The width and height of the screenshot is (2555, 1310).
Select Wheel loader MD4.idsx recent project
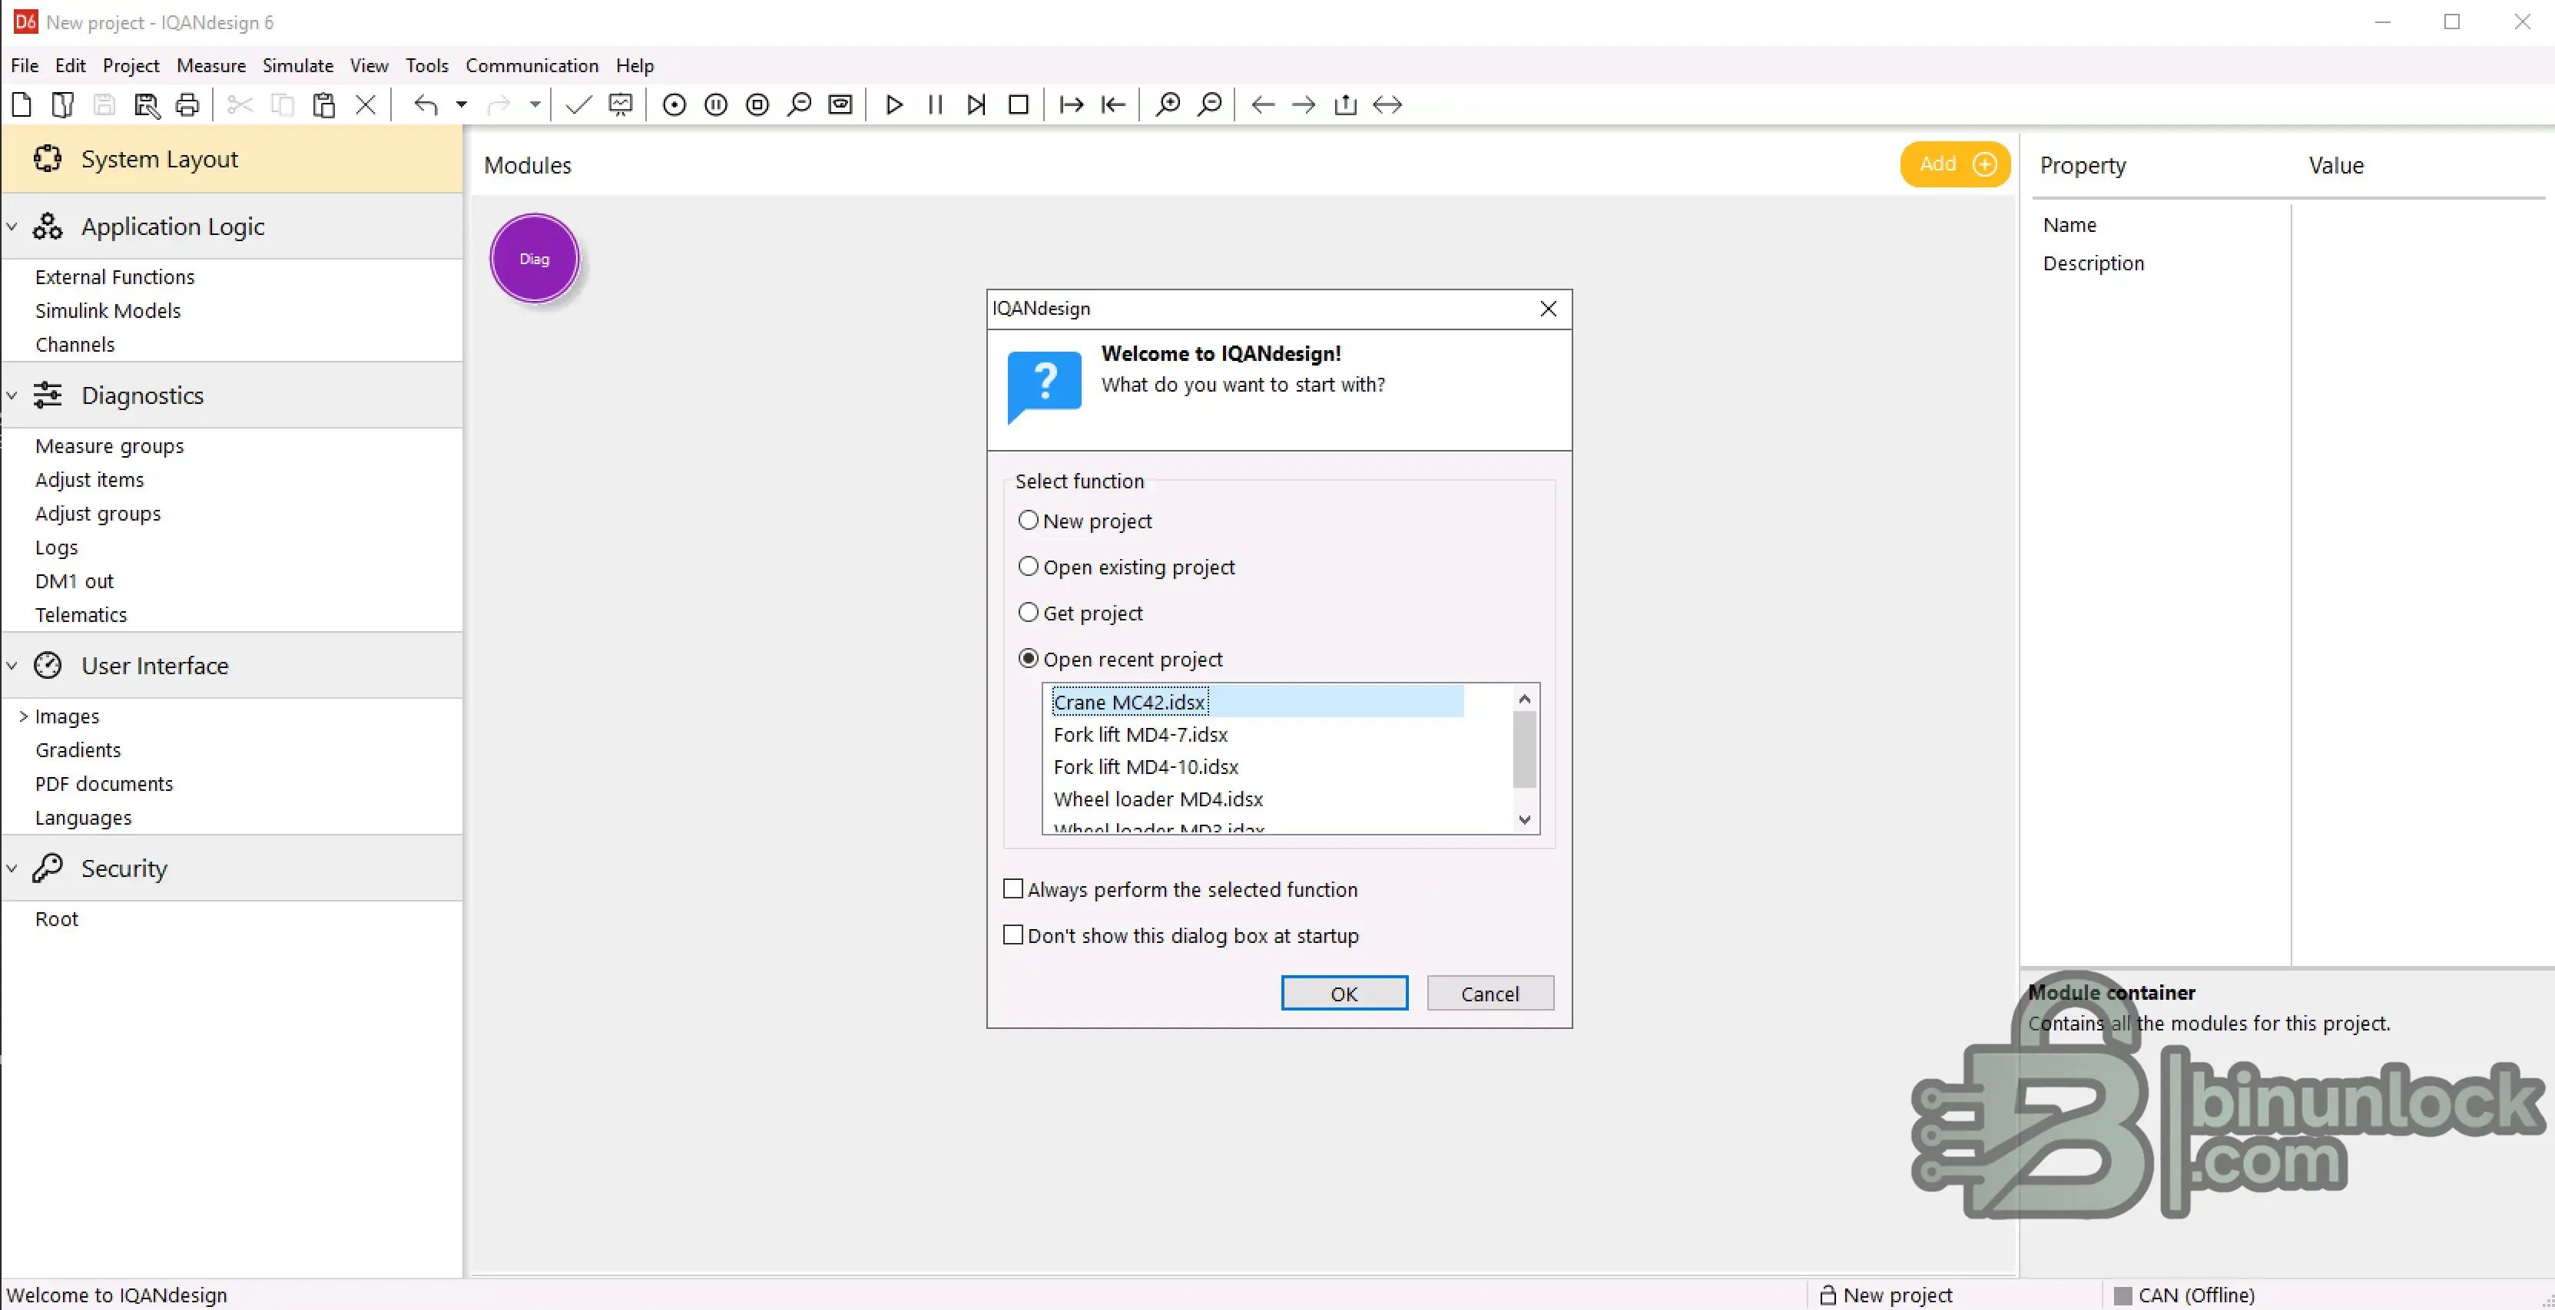click(1158, 799)
